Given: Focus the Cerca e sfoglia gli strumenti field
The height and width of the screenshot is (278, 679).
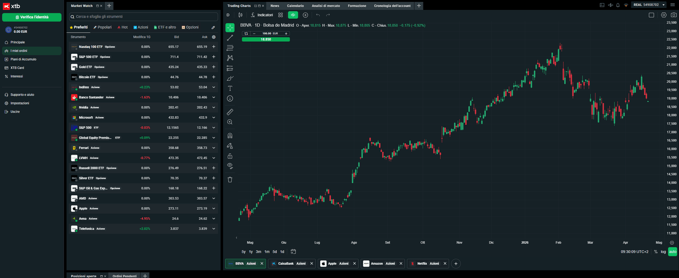Looking at the screenshot, I should 143,16.
